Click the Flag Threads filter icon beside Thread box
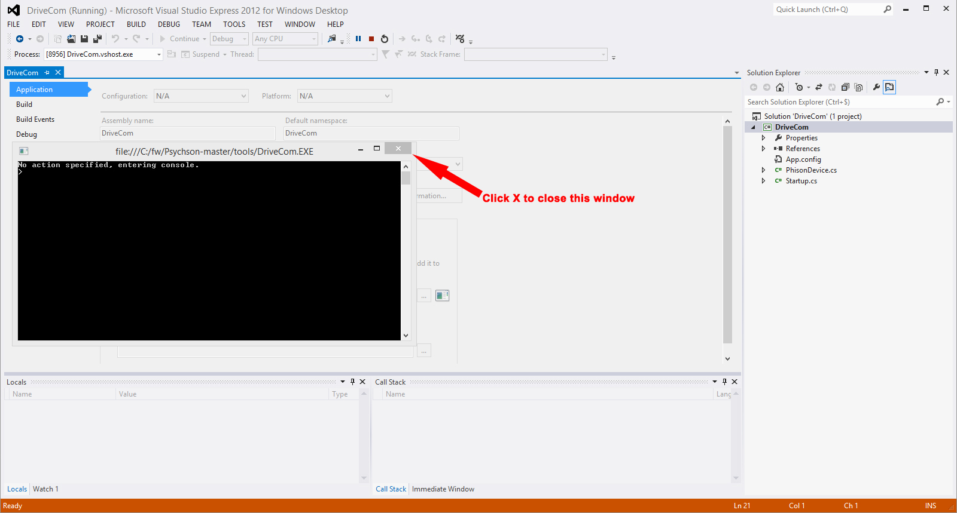This screenshot has width=957, height=513. (385, 54)
